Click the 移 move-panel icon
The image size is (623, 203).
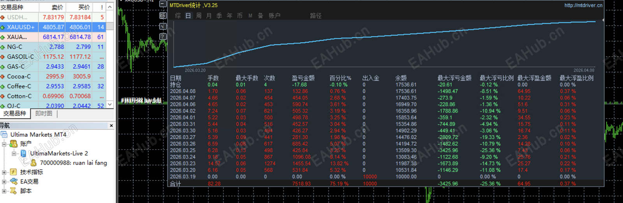click(163, 16)
